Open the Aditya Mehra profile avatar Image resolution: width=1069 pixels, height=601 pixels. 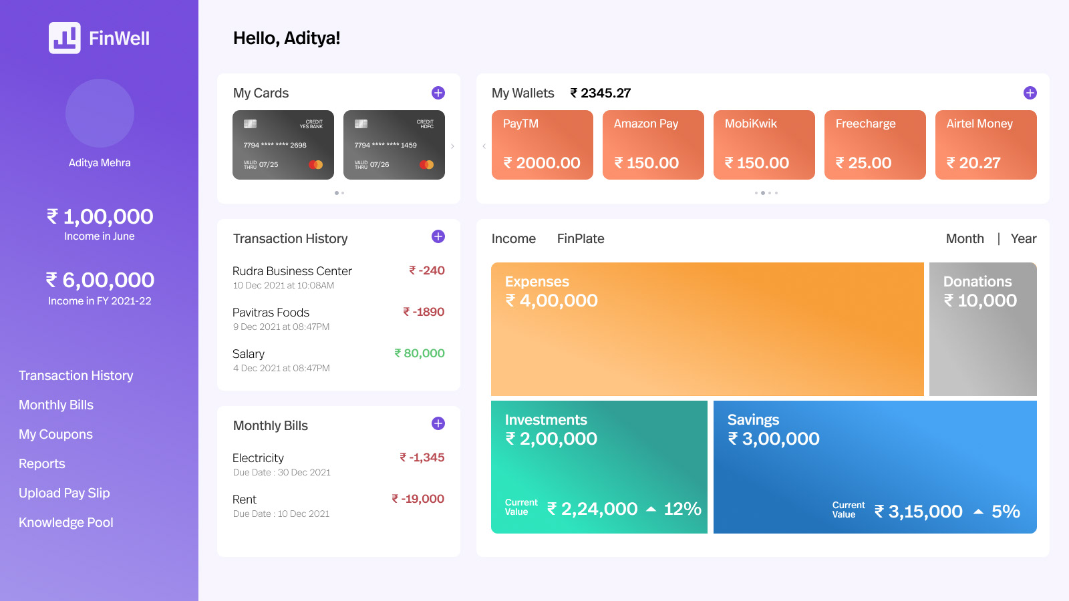point(100,114)
